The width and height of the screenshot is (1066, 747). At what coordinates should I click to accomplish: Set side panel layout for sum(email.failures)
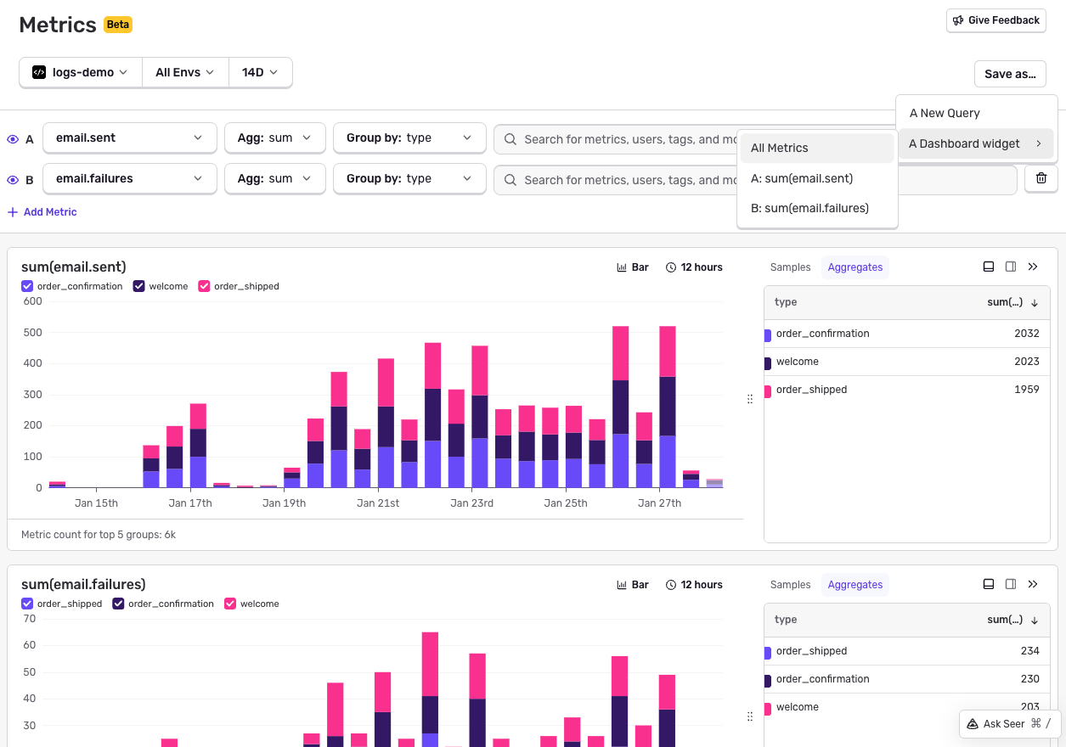1011,584
